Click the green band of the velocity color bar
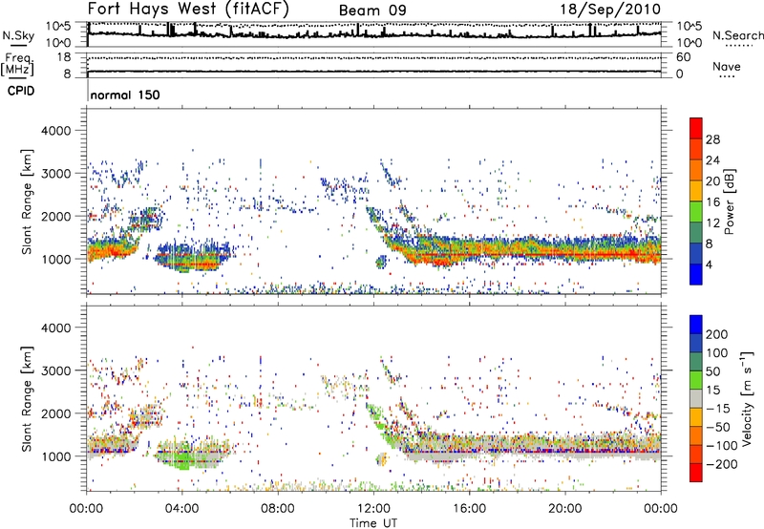The image size is (764, 529). click(x=696, y=380)
